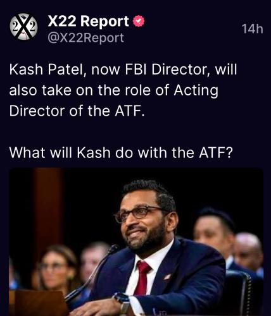Visit the @X22Report handle link
This screenshot has width=271, height=316.
[86, 38]
